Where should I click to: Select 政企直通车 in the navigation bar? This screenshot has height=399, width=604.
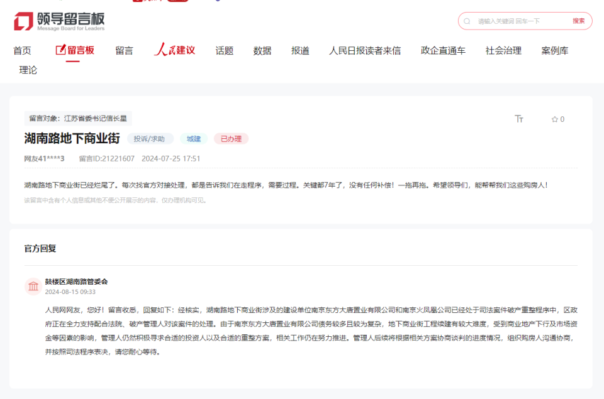(x=443, y=50)
